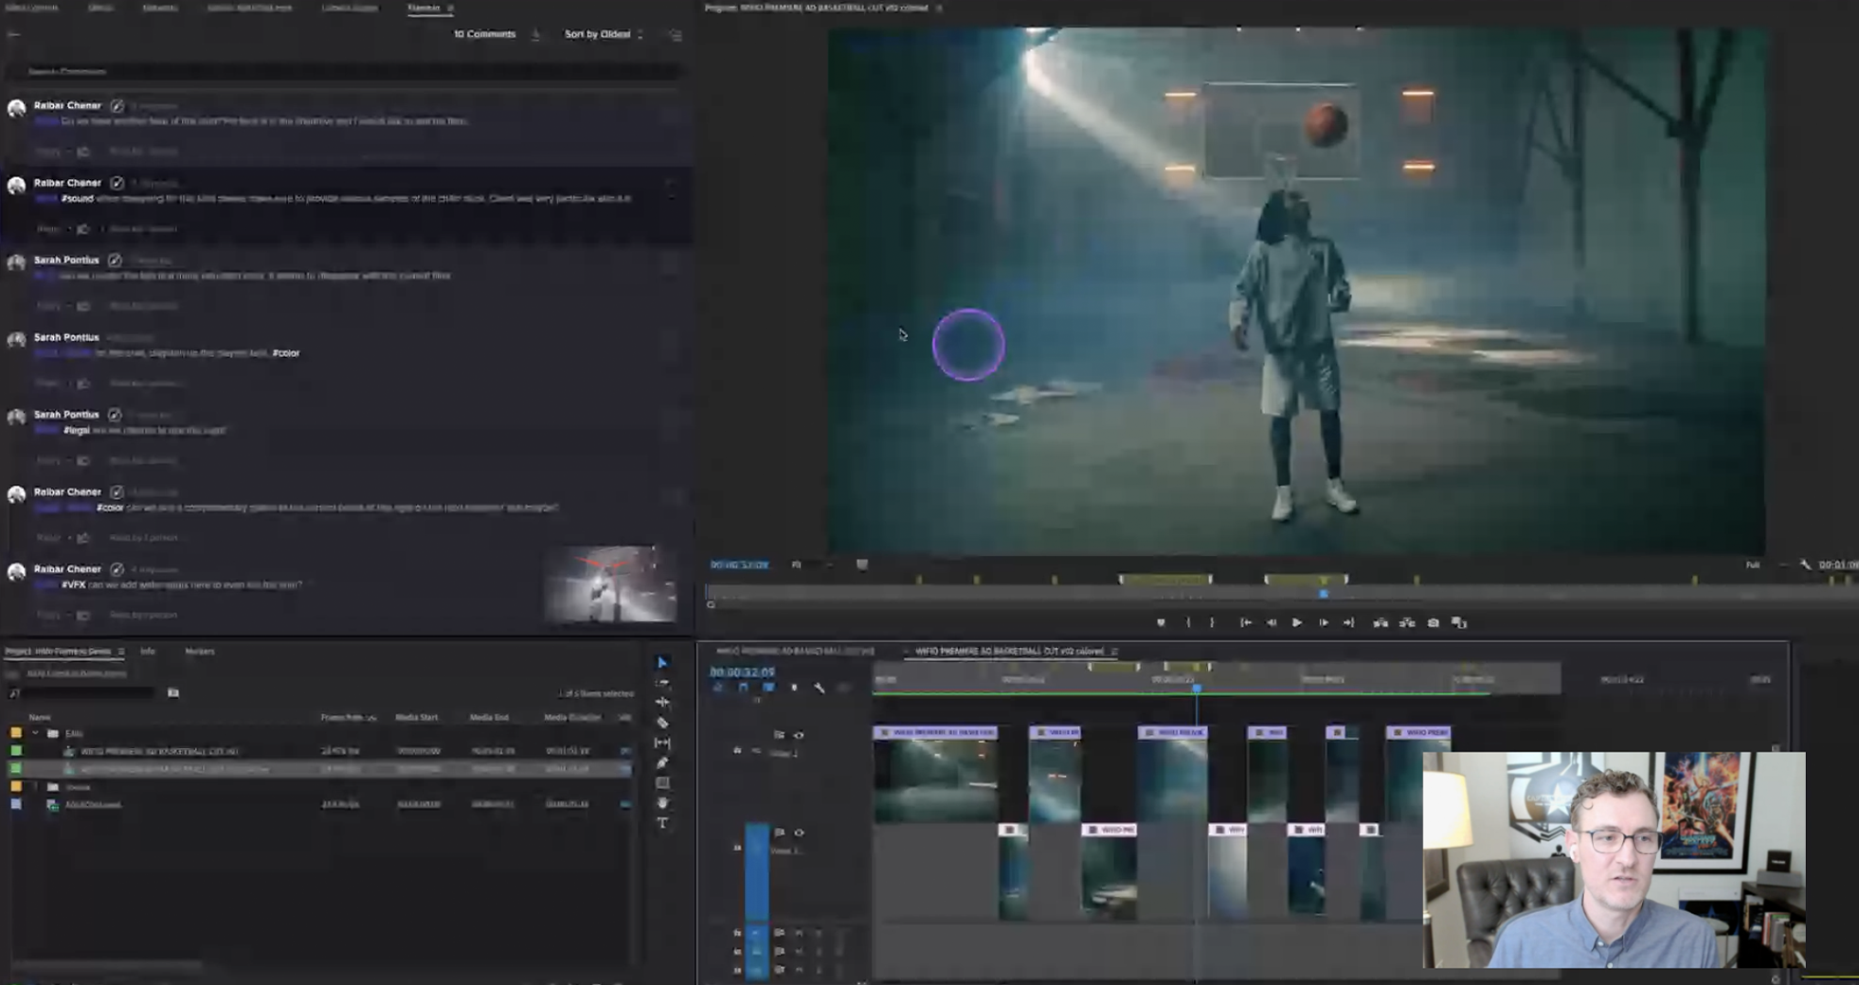Click Reply under Sarah Pontius's #legal comment
The width and height of the screenshot is (1859, 985).
click(x=47, y=460)
